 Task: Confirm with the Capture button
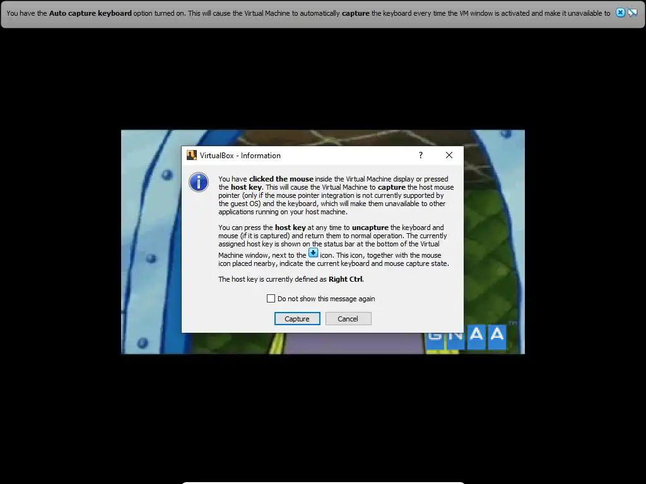click(297, 318)
